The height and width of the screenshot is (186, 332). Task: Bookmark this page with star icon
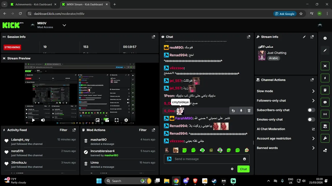pos(301,14)
